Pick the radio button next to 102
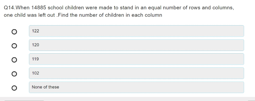This screenshot has width=255, height=101. [14, 74]
